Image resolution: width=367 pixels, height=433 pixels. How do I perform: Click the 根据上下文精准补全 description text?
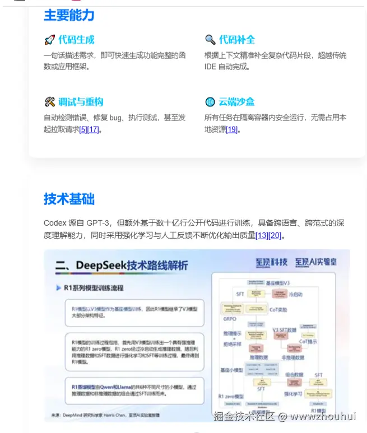pos(275,61)
